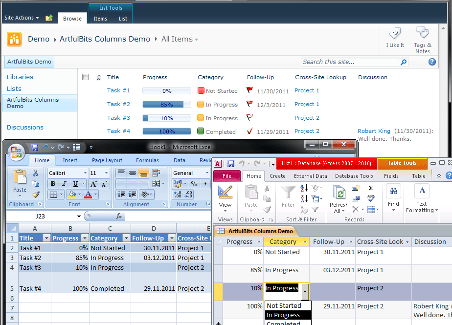The height and width of the screenshot is (325, 452).
Task: Click the Excel formula bar input
Action: coord(168,216)
